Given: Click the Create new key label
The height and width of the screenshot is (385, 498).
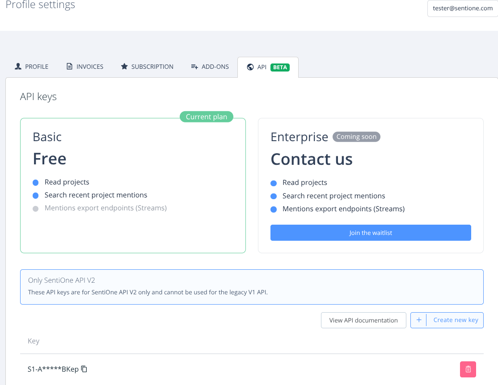Looking at the screenshot, I should (456, 320).
